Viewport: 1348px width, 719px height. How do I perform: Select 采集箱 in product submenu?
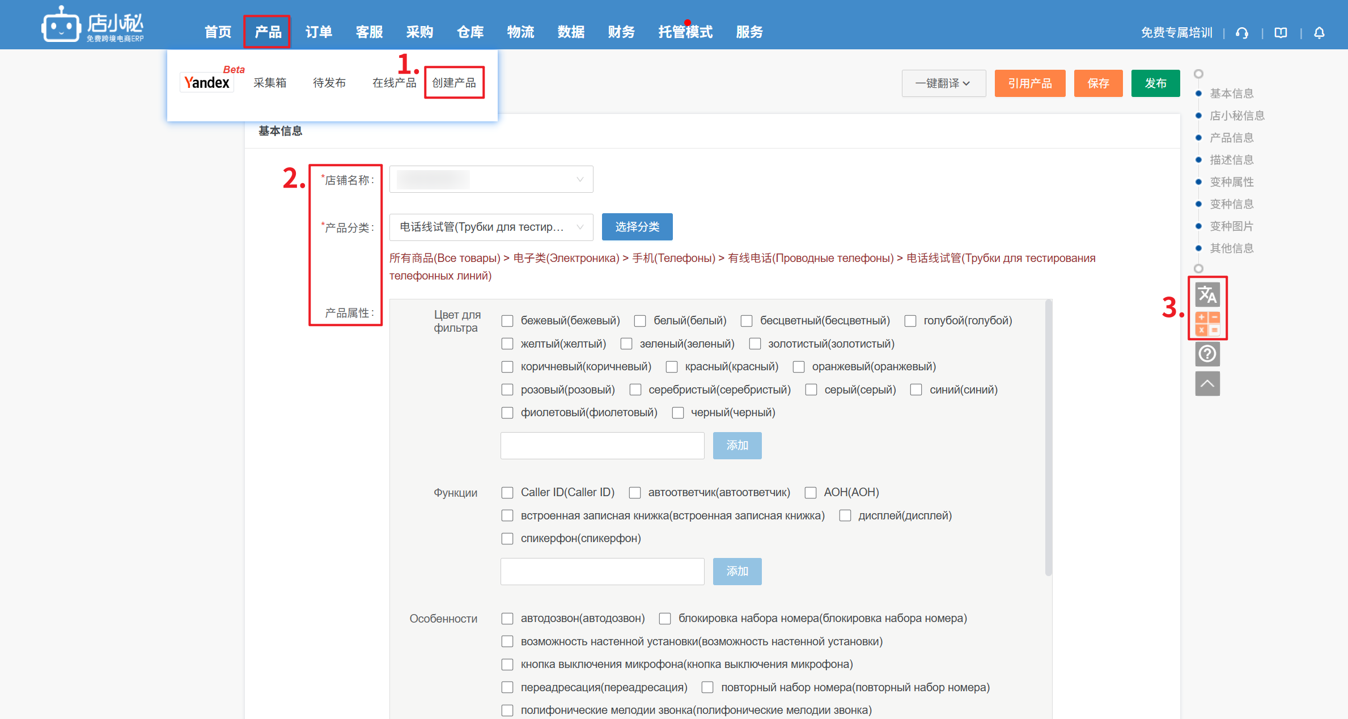[270, 83]
